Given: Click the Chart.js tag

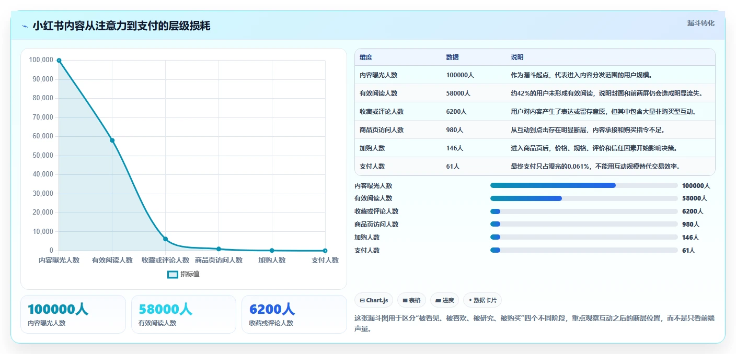Looking at the screenshot, I should click(x=374, y=300).
